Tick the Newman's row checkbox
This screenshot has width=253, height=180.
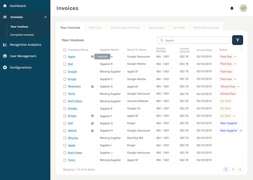(65, 86)
